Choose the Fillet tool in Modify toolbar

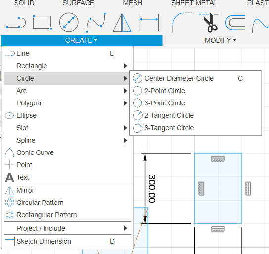(x=182, y=22)
